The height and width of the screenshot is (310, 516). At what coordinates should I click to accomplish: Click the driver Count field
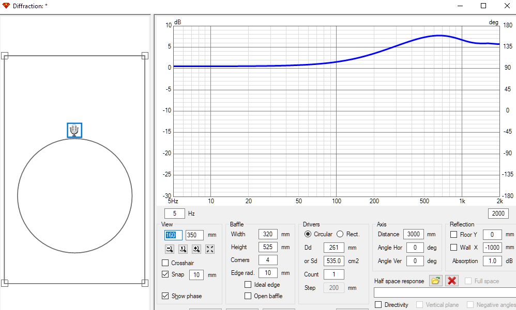(334, 274)
